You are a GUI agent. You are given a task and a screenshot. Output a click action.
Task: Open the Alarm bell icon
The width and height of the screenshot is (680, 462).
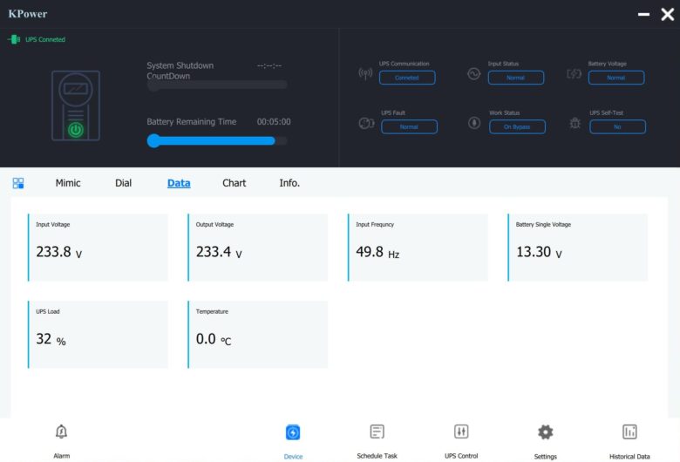tap(61, 431)
